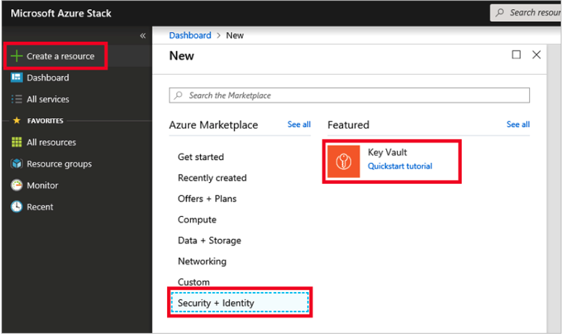Maximize the New blade panel
564x335 pixels.
(516, 55)
